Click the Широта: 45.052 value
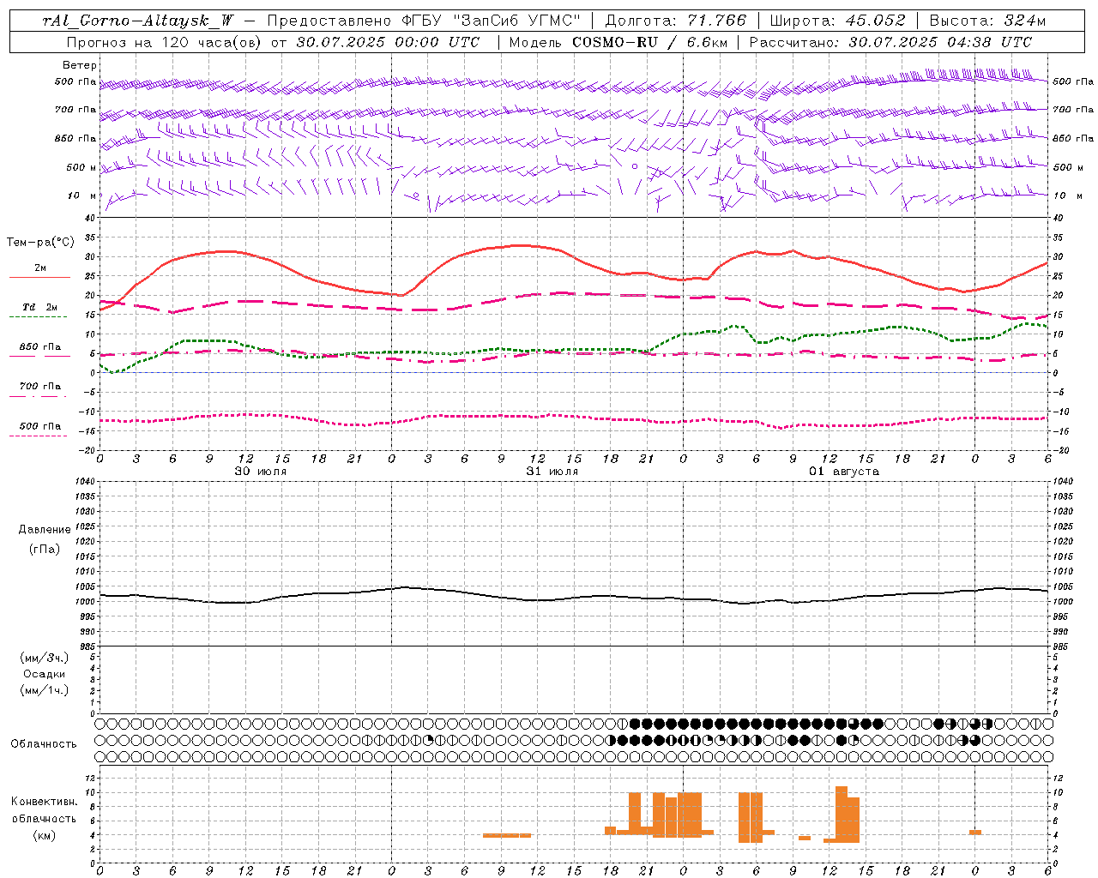 837,21
